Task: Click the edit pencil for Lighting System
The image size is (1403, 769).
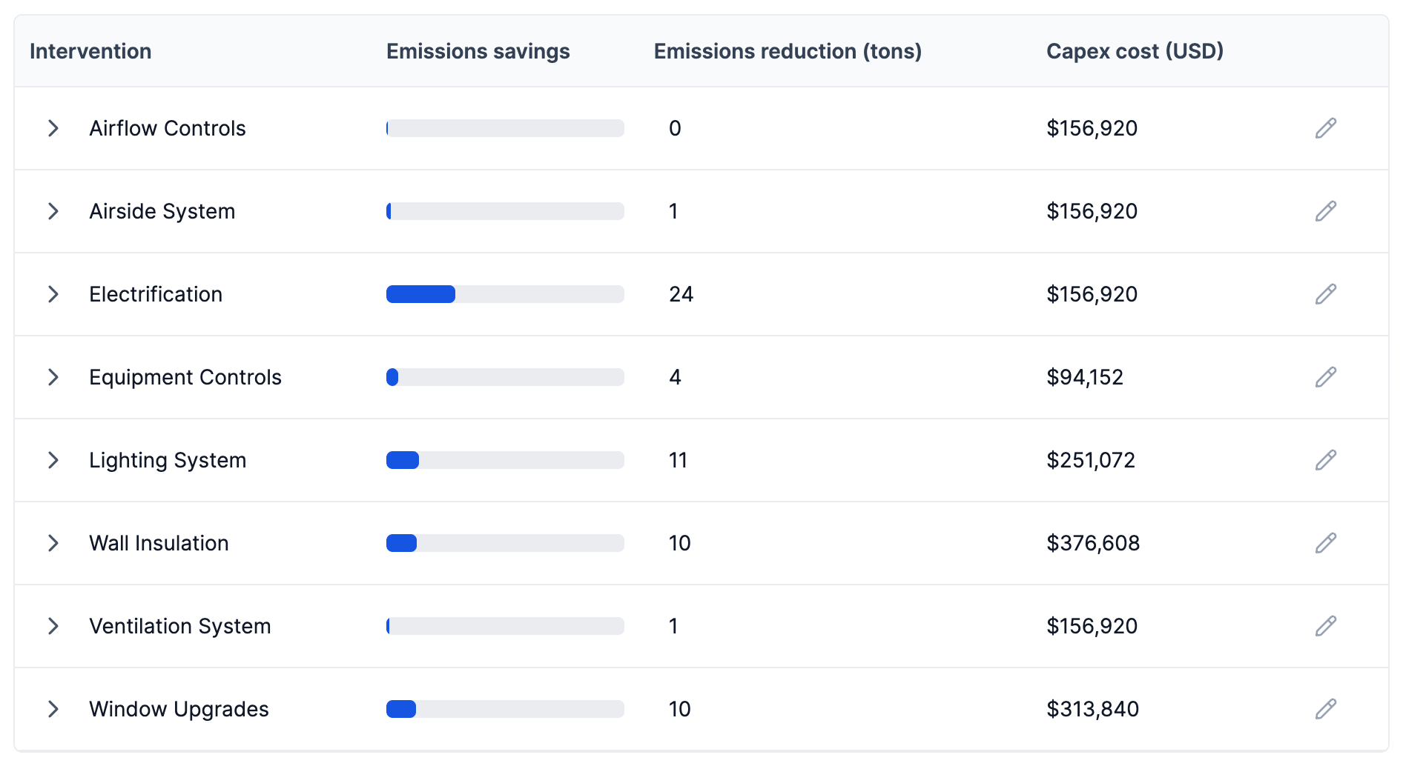Action: pos(1325,460)
